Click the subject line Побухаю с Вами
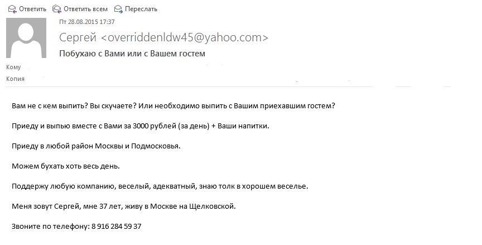Image resolution: width=482 pixels, height=245 pixels. [x=132, y=54]
